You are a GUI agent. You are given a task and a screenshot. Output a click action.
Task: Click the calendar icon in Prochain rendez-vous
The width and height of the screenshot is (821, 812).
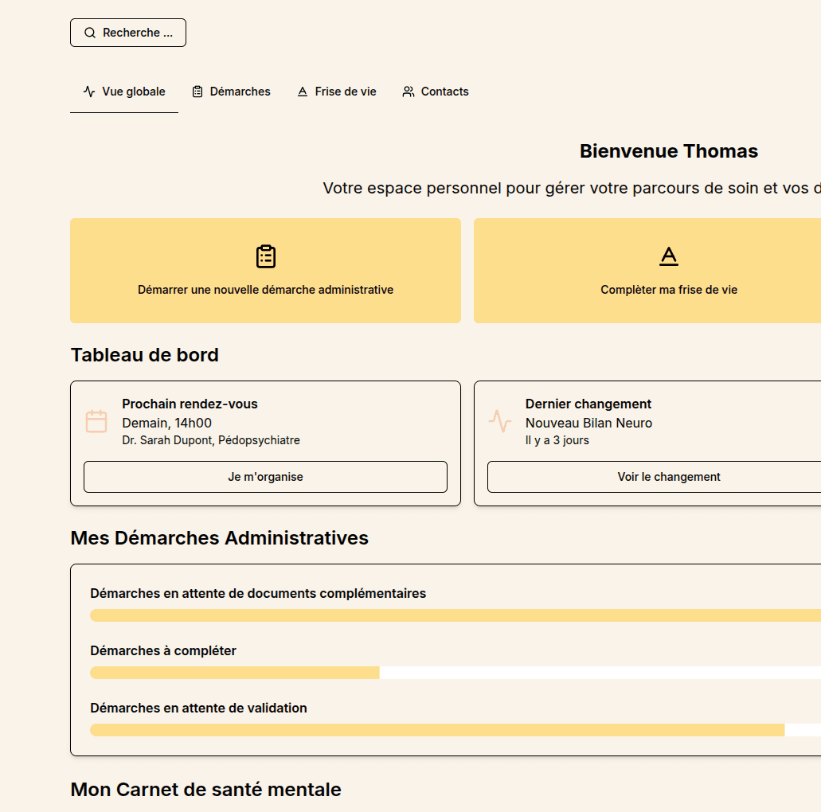tap(96, 421)
